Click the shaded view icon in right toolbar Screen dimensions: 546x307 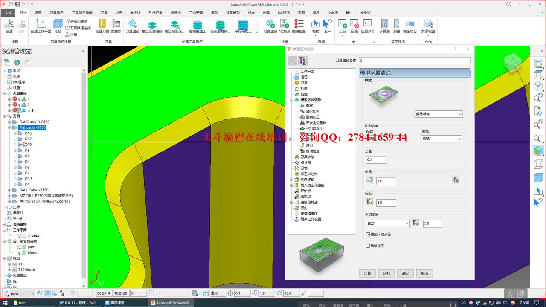click(538, 151)
